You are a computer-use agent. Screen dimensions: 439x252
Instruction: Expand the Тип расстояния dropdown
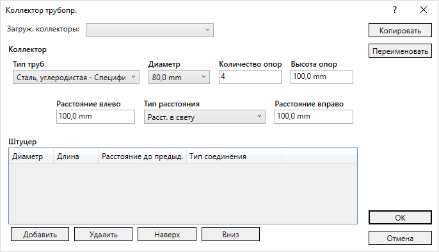click(204, 117)
